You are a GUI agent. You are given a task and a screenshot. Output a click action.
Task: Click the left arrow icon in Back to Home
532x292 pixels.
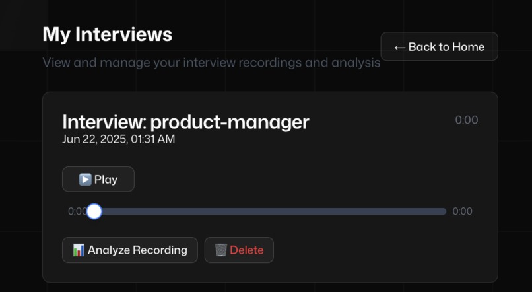point(400,47)
